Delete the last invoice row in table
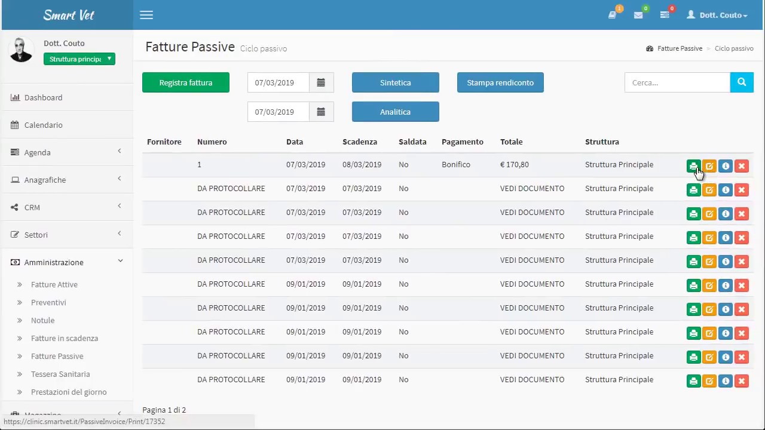 [x=742, y=381]
